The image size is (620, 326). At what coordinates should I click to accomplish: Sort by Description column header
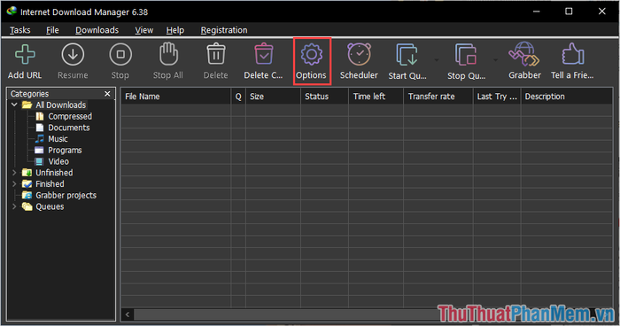(567, 97)
